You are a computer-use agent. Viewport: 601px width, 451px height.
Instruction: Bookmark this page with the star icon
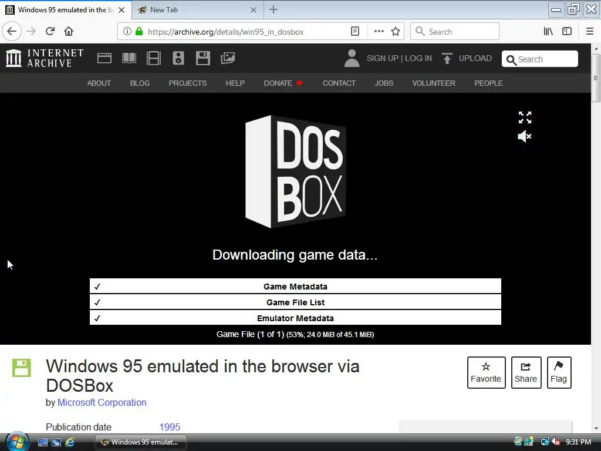point(396,31)
